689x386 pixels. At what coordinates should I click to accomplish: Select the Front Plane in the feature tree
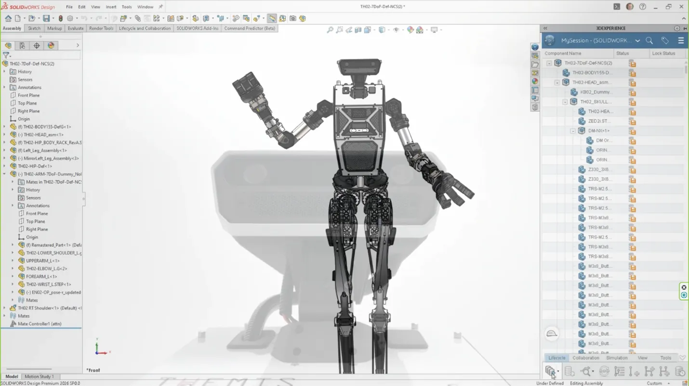coord(28,95)
